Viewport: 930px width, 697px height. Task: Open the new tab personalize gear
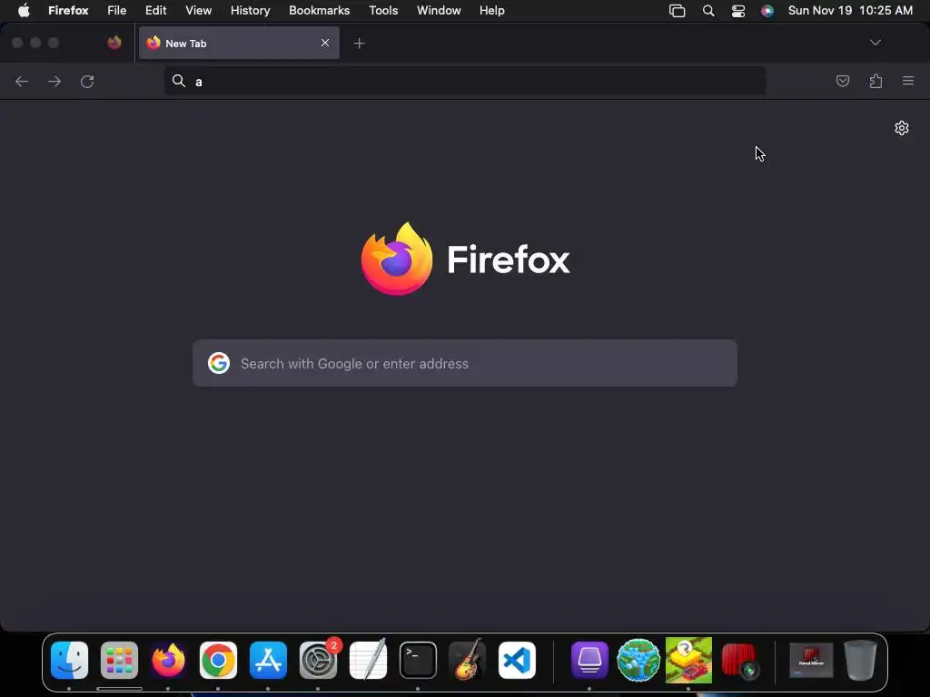click(x=902, y=128)
